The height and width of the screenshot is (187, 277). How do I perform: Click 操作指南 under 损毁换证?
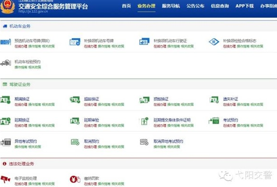point(174,105)
